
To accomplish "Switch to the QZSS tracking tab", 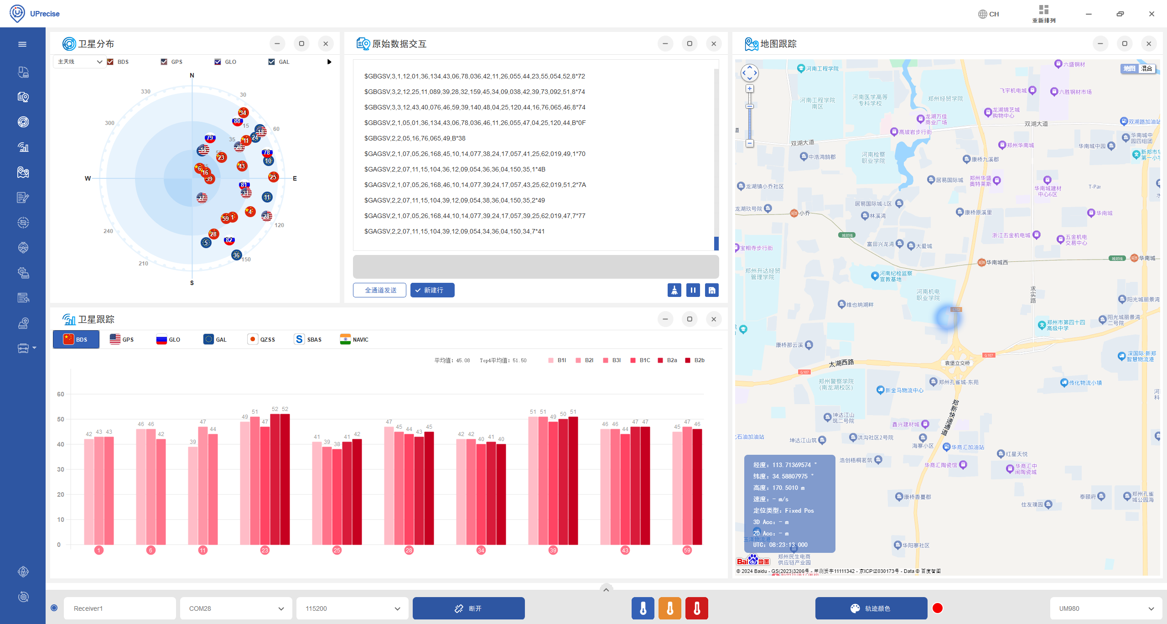I will (x=261, y=339).
